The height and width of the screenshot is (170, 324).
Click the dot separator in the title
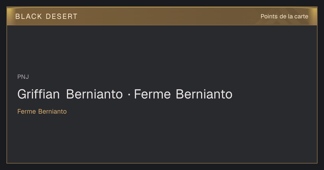(129, 95)
